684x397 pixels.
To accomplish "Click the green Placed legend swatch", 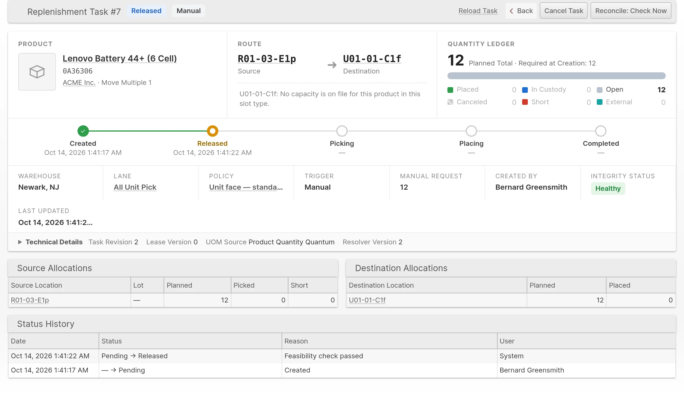I will [x=450, y=90].
